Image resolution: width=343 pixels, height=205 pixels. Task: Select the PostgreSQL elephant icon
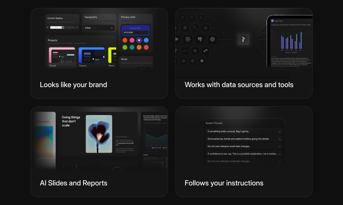coord(200,39)
